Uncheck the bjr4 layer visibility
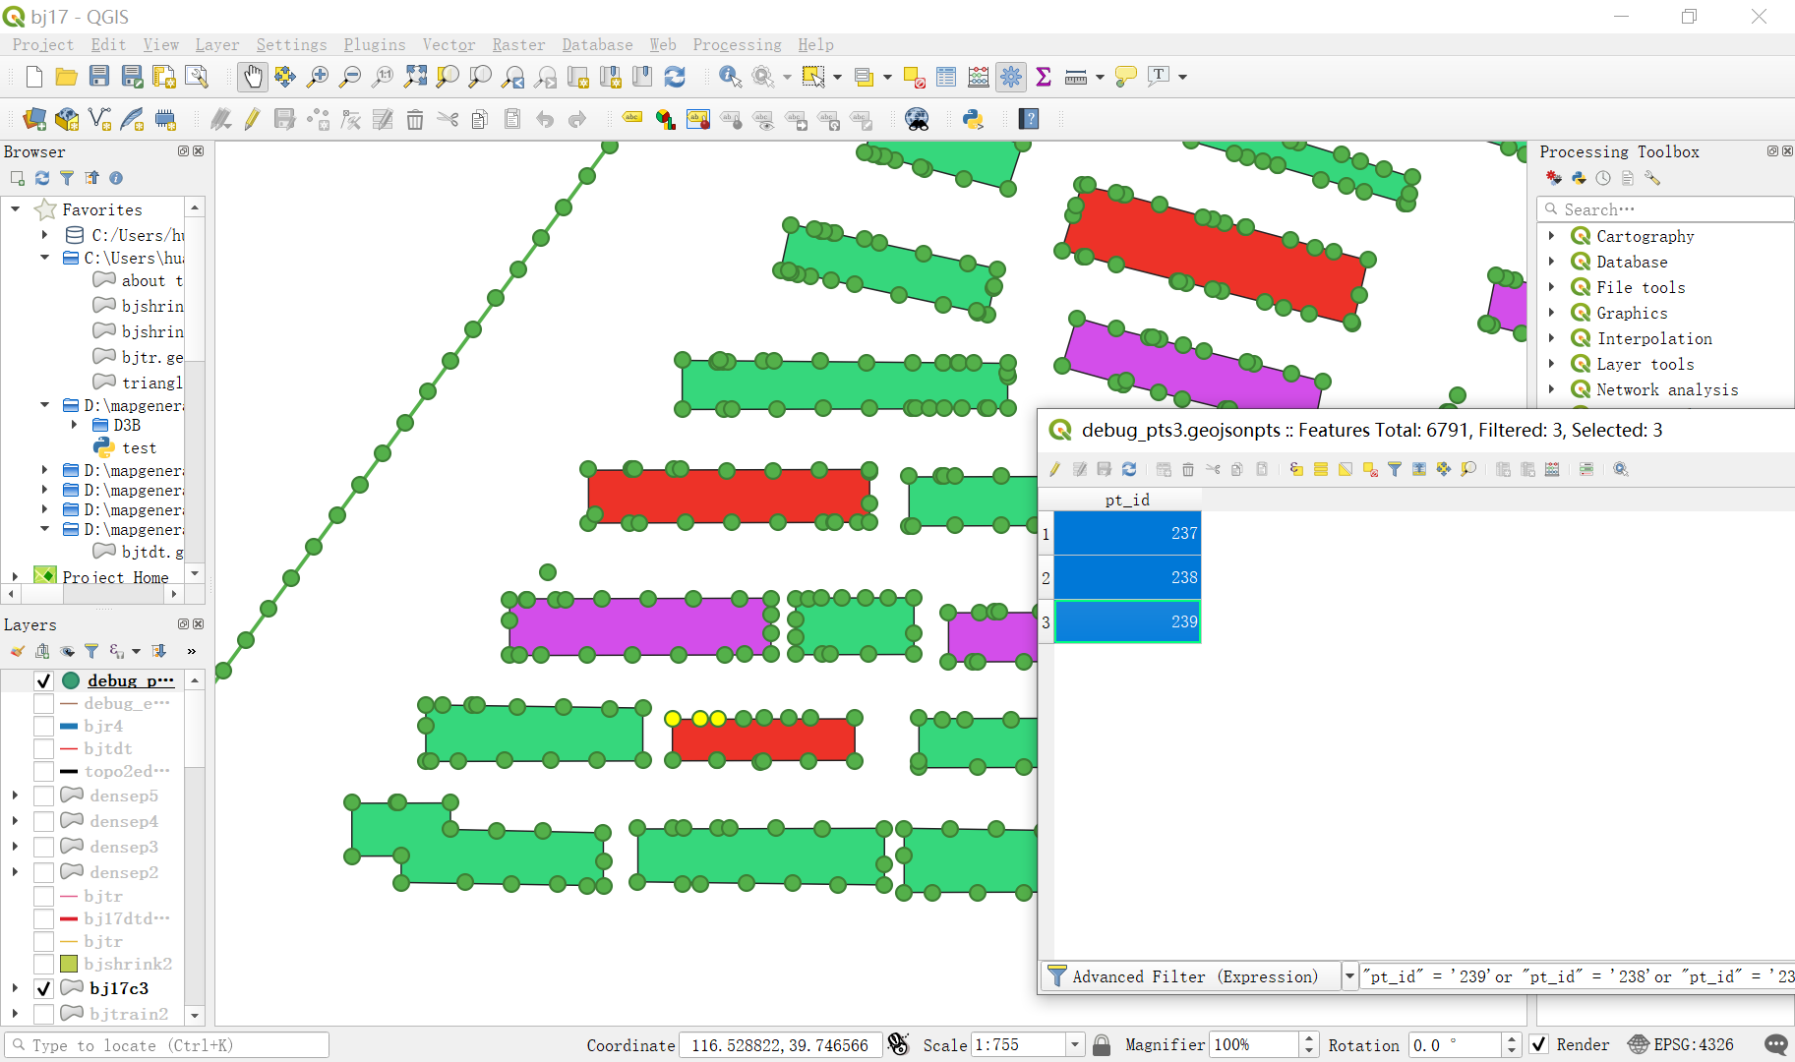The width and height of the screenshot is (1795, 1062). coord(43,726)
